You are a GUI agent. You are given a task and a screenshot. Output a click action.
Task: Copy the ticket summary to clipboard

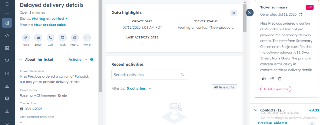280,79
